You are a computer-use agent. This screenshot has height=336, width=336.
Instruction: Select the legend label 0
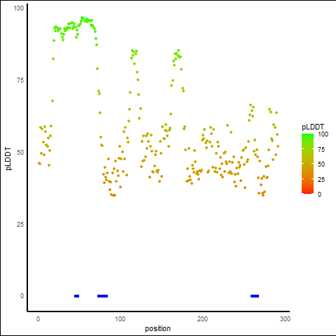[x=320, y=195]
